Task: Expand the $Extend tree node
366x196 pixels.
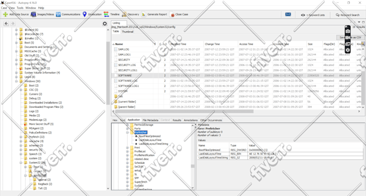Action: point(16,30)
